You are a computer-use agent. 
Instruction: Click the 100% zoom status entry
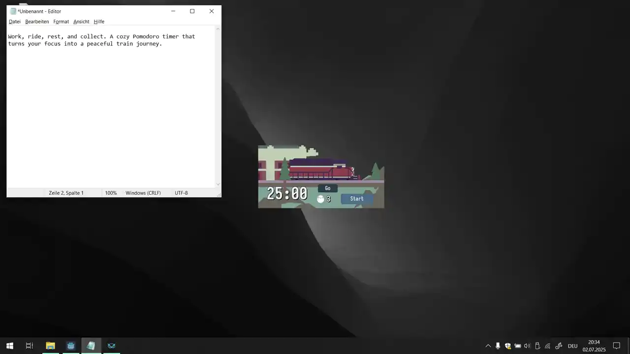tap(111, 193)
